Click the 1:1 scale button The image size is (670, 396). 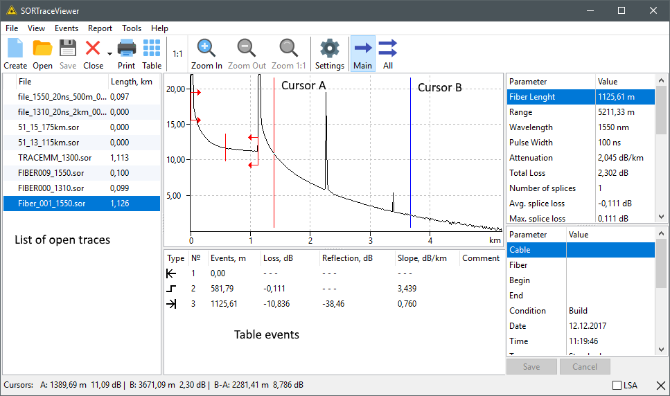point(177,54)
